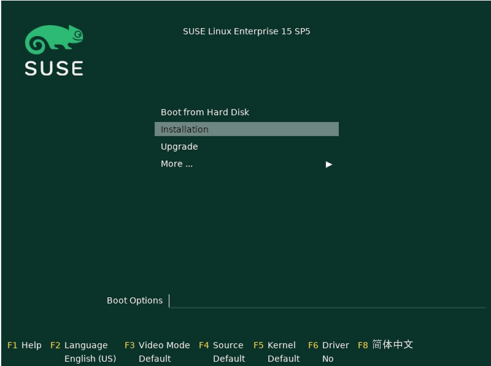Click the Default label under Kernel
The image size is (491, 366).
pos(284,359)
